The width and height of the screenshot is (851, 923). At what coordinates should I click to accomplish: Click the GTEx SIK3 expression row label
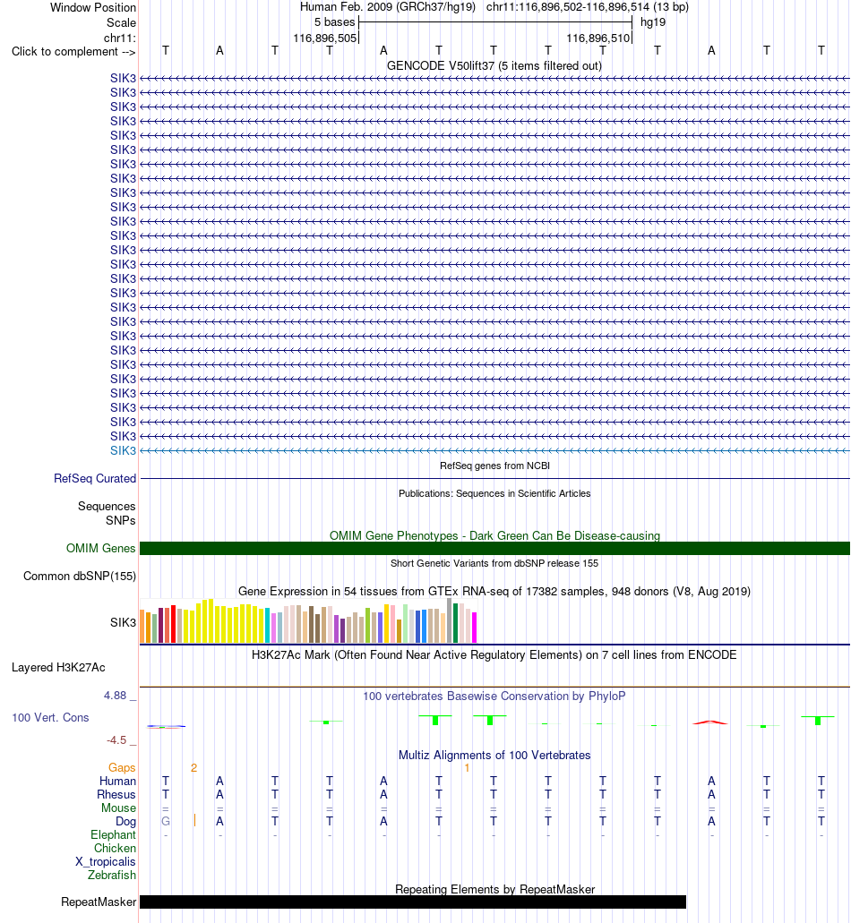[123, 622]
